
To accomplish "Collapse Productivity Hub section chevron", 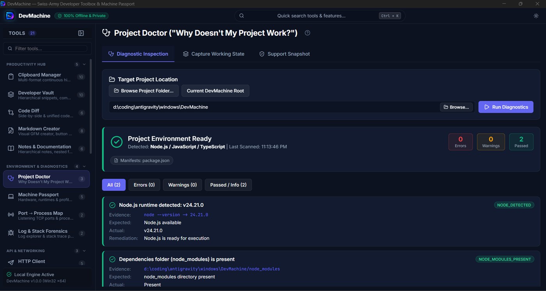I will [x=84, y=64].
